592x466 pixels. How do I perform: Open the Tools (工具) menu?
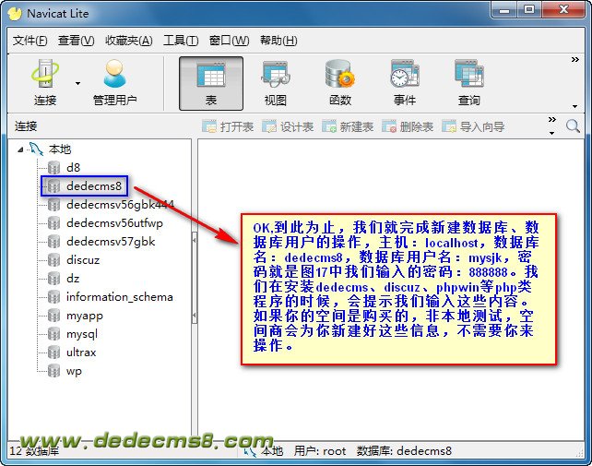181,40
